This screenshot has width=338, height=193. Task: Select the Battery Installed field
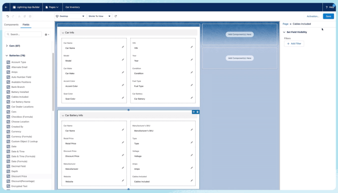click(x=20, y=92)
